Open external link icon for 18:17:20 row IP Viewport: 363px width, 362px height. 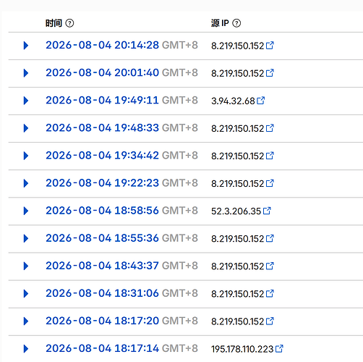270,321
